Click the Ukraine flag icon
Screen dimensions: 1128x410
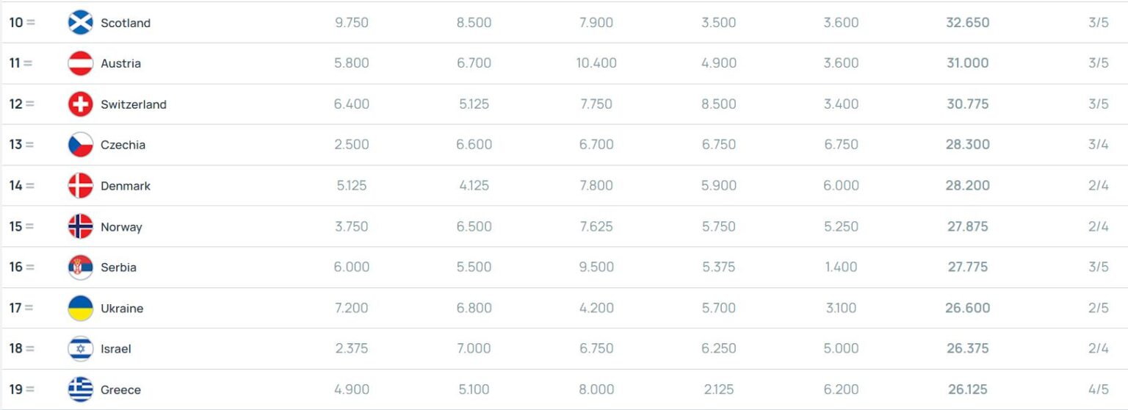click(80, 308)
